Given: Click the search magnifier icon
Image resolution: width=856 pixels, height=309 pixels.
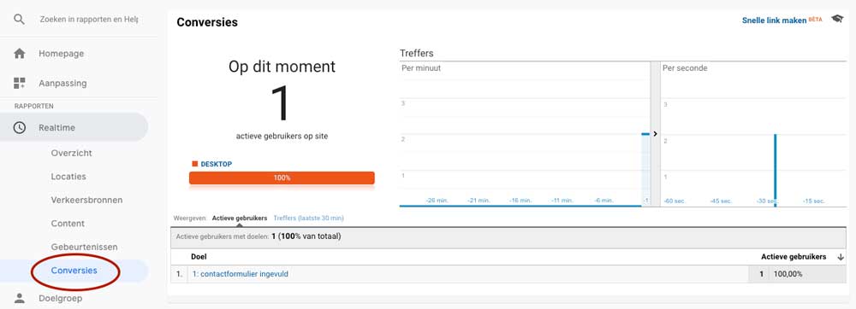Looking at the screenshot, I should click(20, 20).
